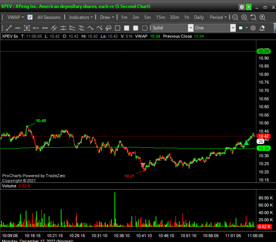
Task: Select the eraser tool
Action: coord(262,28)
